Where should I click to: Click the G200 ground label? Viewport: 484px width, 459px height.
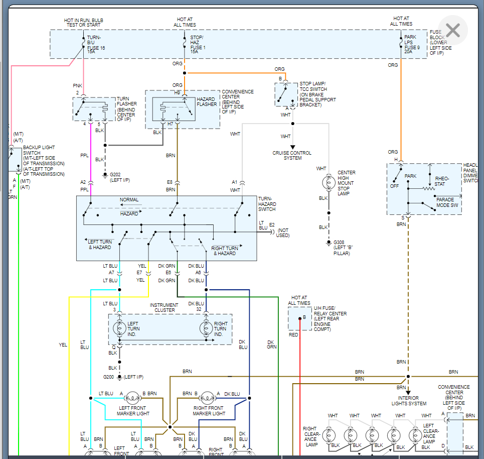(x=108, y=377)
